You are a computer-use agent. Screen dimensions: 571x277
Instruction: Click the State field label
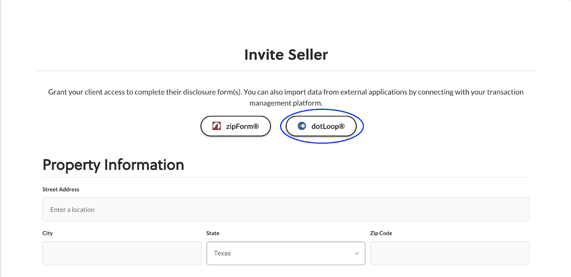[x=213, y=233]
